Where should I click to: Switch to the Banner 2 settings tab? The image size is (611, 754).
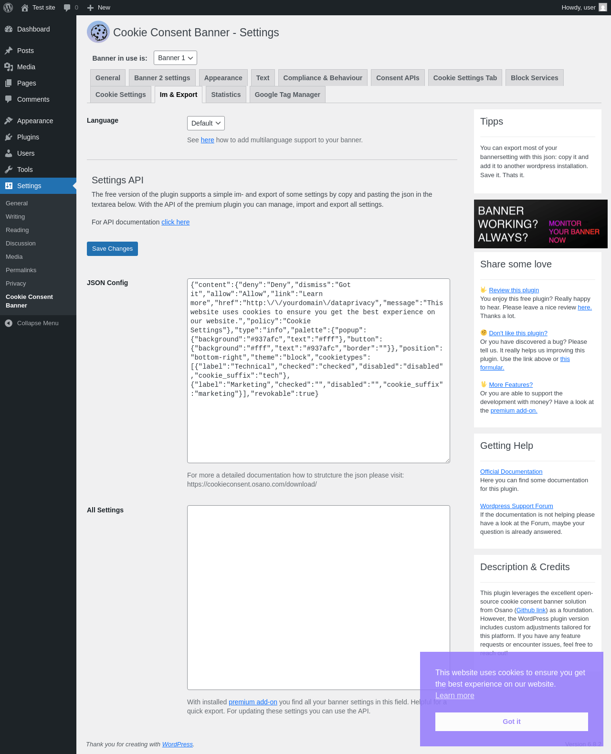[162, 78]
